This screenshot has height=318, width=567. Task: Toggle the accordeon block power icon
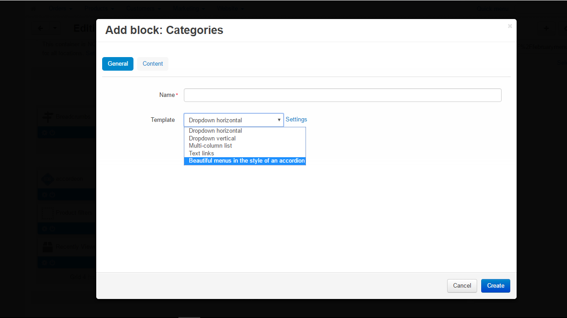(52, 195)
